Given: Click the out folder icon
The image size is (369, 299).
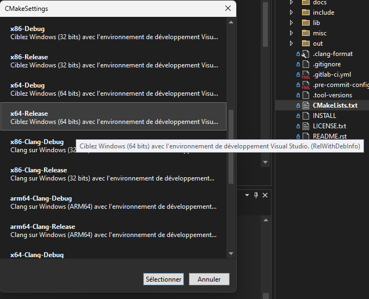Looking at the screenshot, I should pyautogui.click(x=305, y=43).
